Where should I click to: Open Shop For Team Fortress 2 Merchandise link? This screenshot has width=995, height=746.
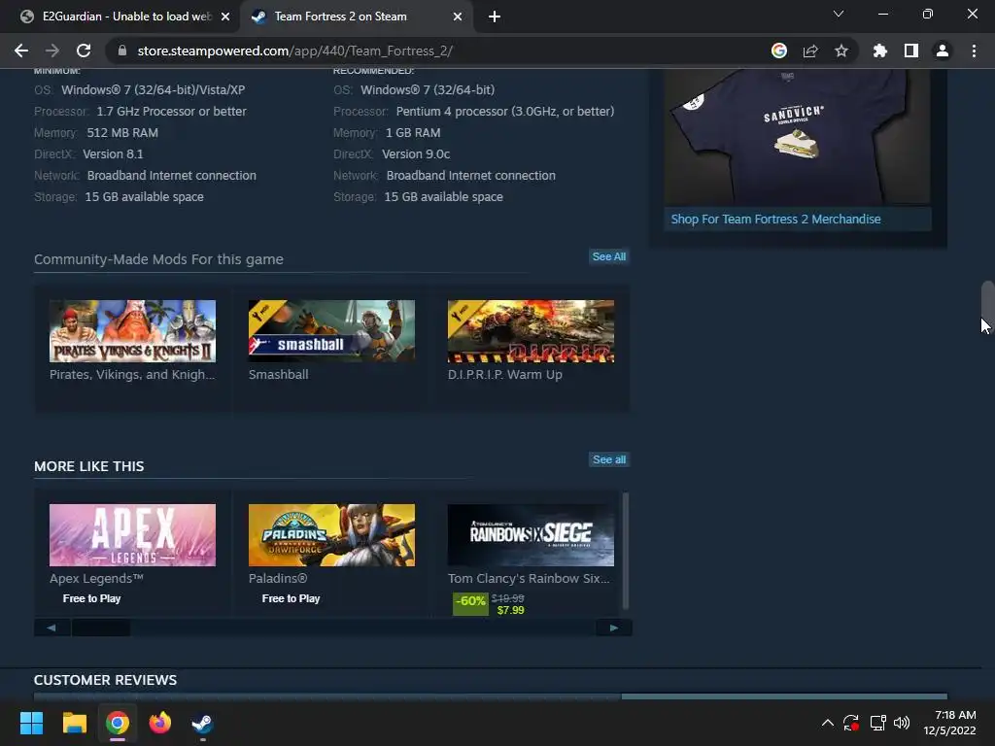coord(775,219)
